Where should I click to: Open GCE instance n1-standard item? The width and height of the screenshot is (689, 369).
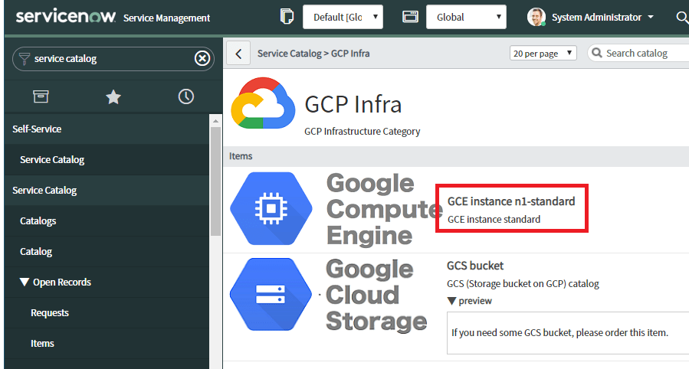511,201
